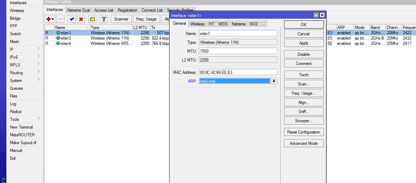
Task: Click the 2432 frequency value
Action: tap(407, 38)
